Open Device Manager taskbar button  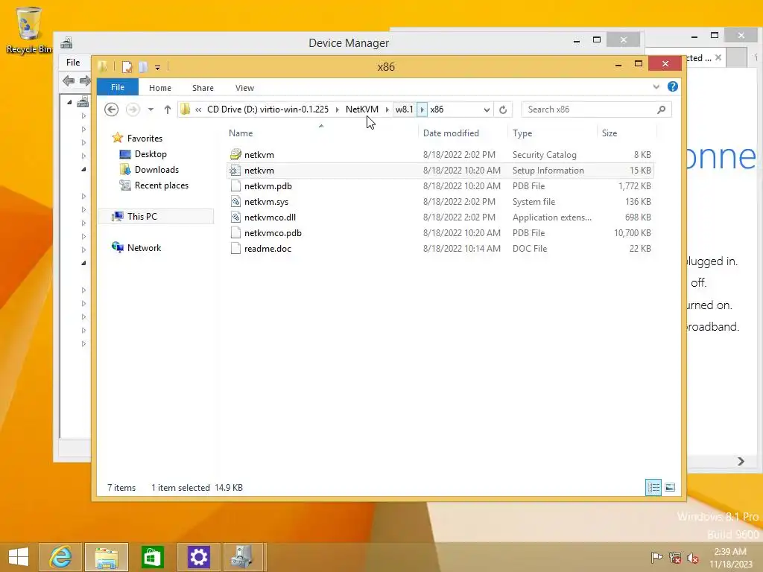pyautogui.click(x=243, y=556)
